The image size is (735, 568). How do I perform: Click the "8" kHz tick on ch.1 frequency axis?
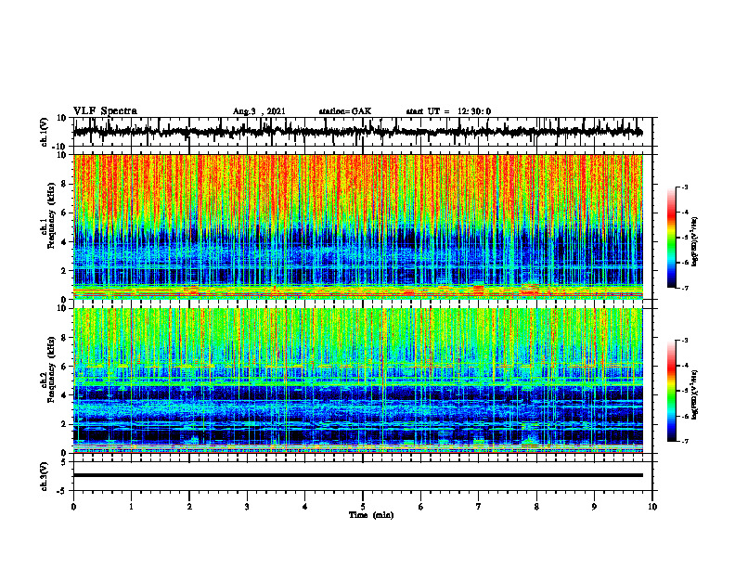[x=65, y=184]
